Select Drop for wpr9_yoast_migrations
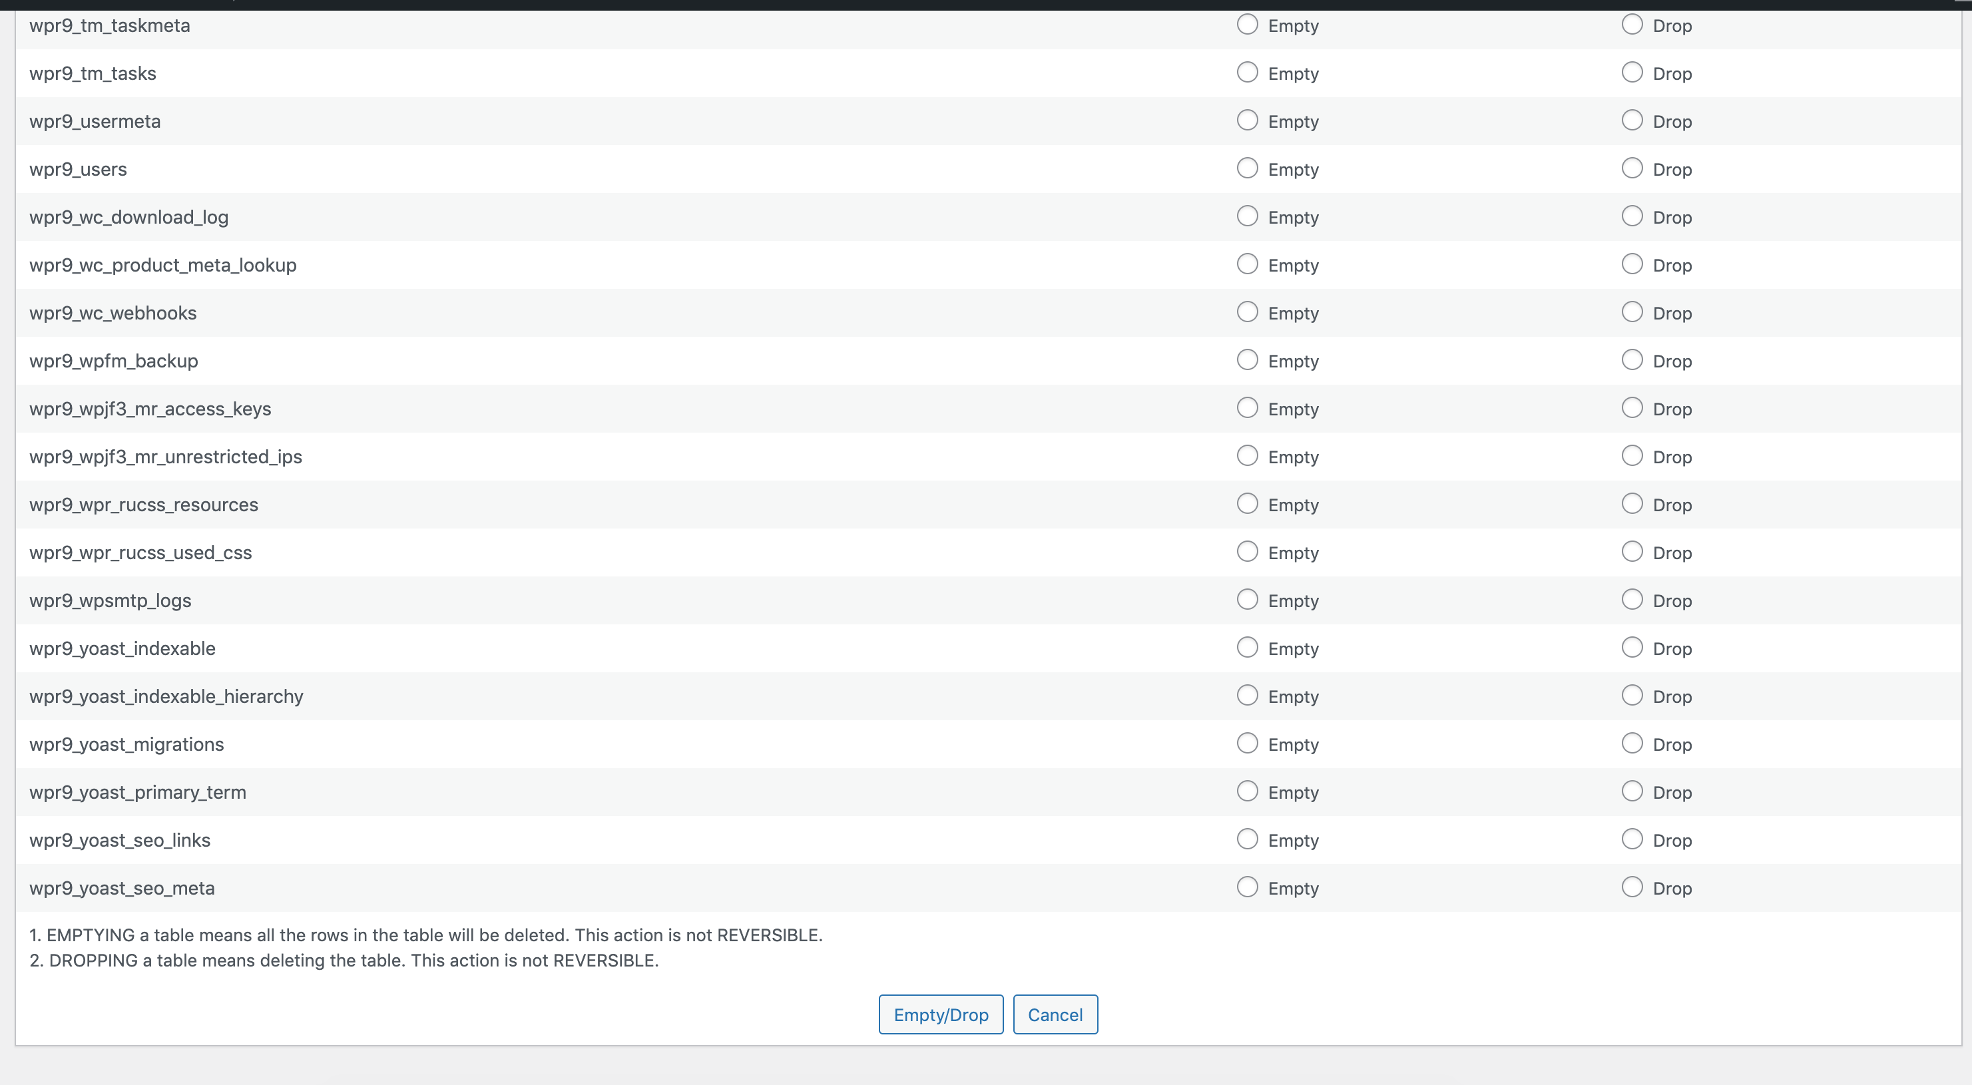1972x1085 pixels. [1632, 744]
